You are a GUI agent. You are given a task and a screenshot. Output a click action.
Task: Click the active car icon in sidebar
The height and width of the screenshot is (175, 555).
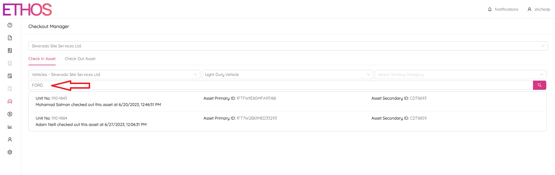tap(10, 101)
